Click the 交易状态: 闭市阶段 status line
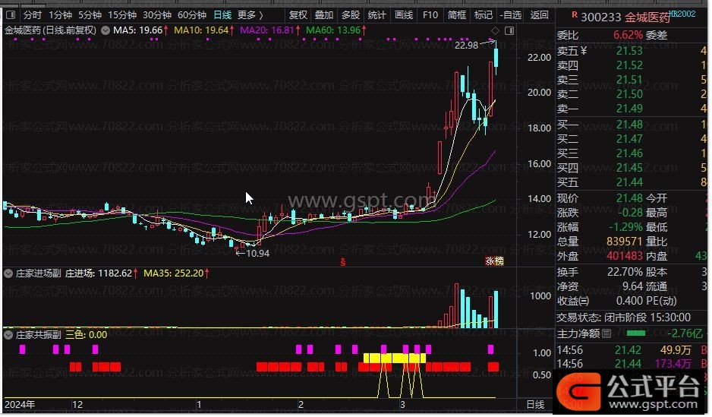This screenshot has height=417, width=712. click(x=624, y=317)
